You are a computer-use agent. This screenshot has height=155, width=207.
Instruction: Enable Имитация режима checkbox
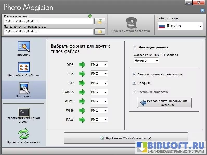pos(135,47)
